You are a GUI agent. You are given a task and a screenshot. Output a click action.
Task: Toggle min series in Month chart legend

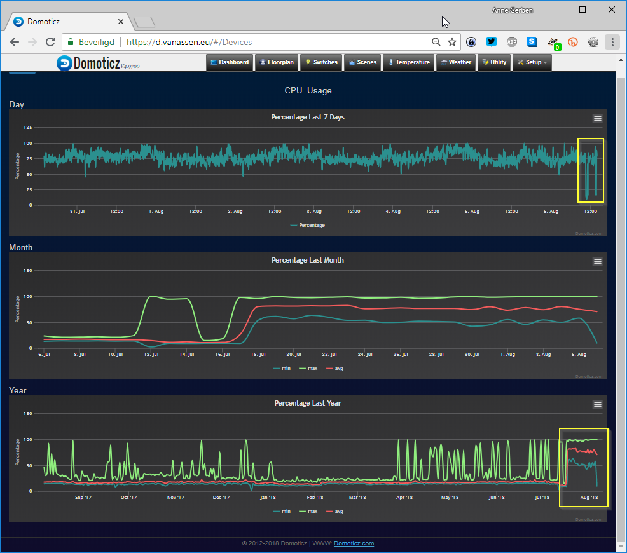[x=282, y=369]
